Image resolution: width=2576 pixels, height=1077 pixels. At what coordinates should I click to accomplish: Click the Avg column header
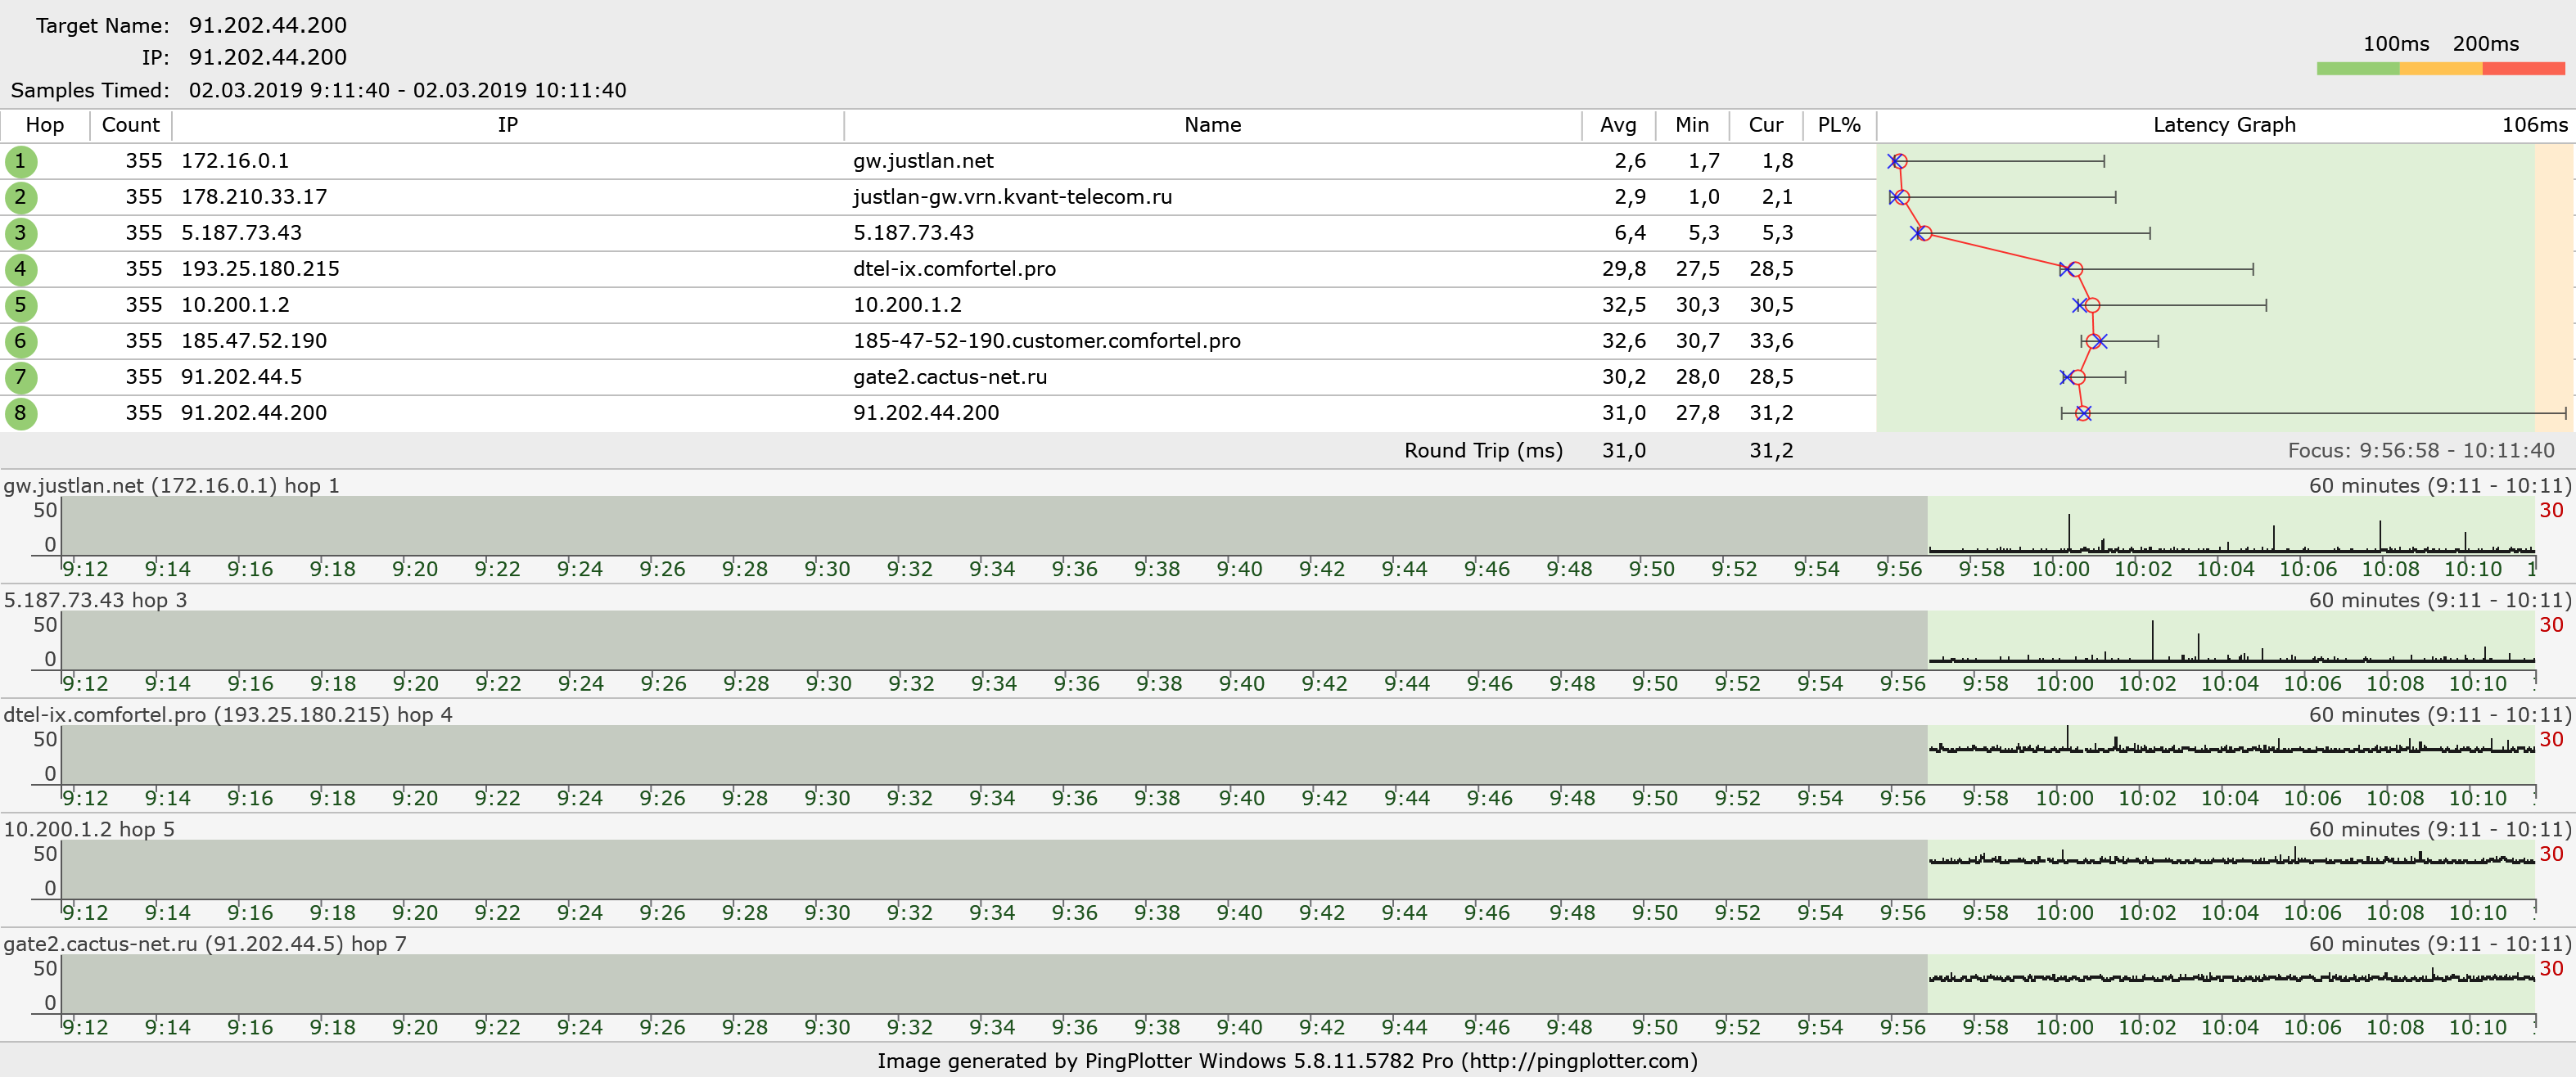click(1619, 125)
